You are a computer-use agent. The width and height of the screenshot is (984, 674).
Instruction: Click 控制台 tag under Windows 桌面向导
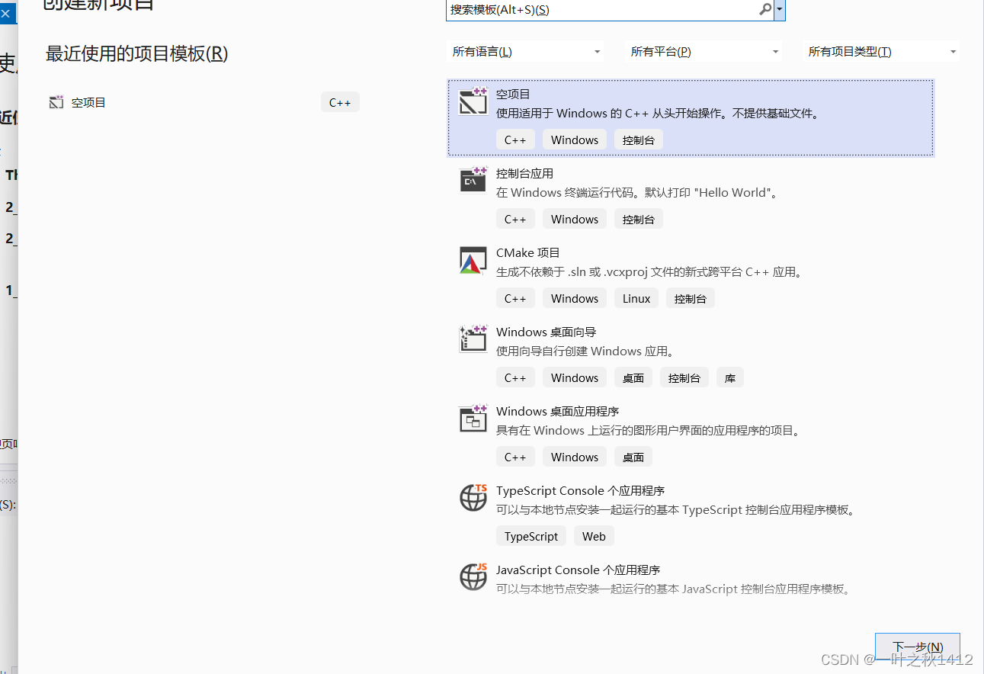point(684,378)
